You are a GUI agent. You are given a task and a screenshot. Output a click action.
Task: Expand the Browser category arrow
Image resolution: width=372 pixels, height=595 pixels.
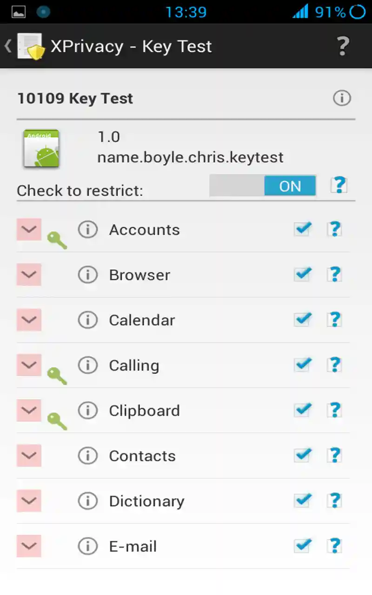coord(29,275)
